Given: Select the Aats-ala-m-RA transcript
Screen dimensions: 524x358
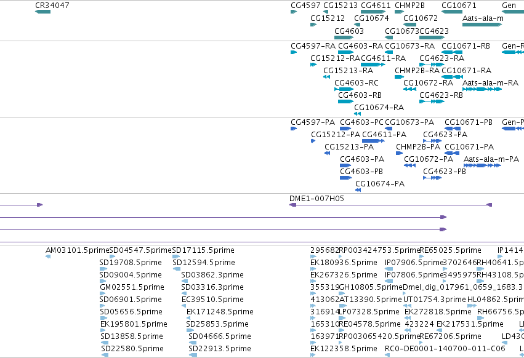Looking at the screenshot, I should (x=482, y=89).
